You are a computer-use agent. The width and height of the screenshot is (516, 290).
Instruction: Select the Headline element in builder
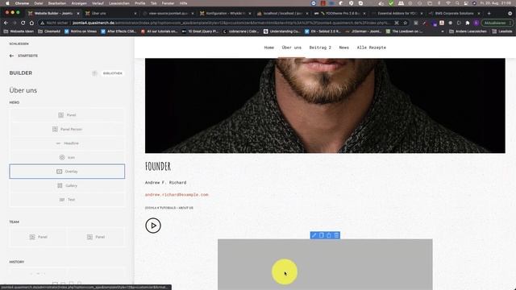tap(67, 143)
